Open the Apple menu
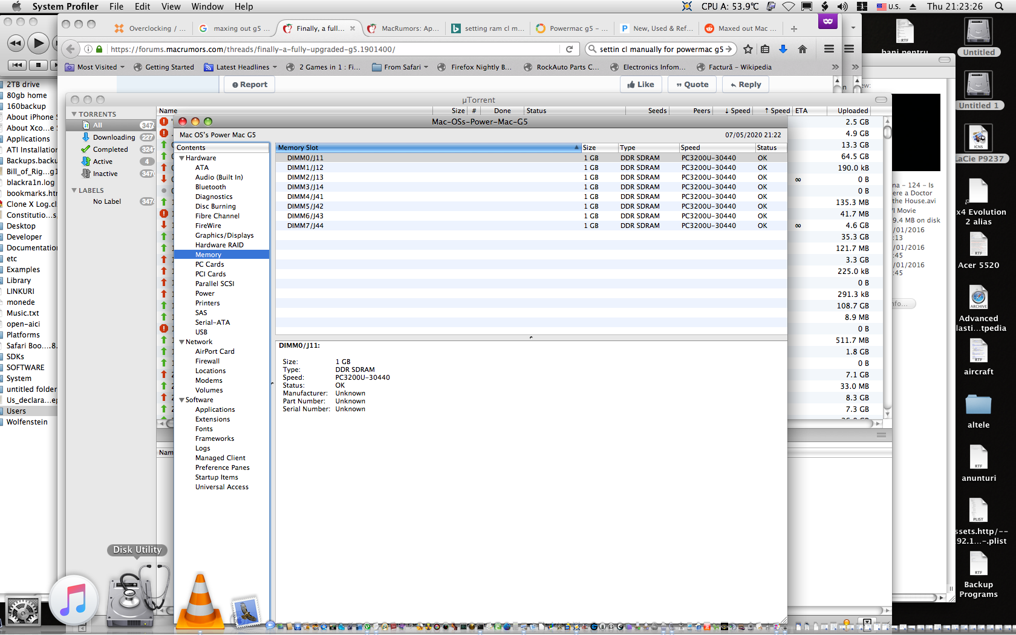 (x=16, y=7)
